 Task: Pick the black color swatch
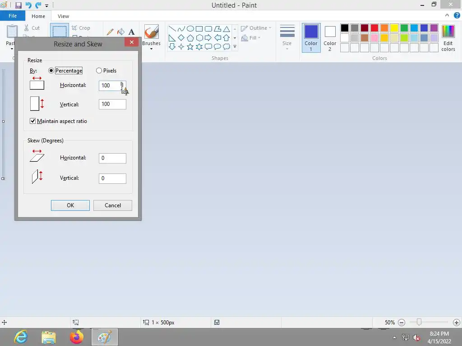[344, 28]
